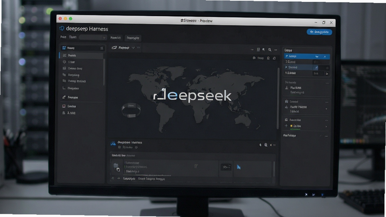The height and width of the screenshot is (217, 386).
Task: Open the ellipsis menu on lower panel header
Action: (275, 145)
